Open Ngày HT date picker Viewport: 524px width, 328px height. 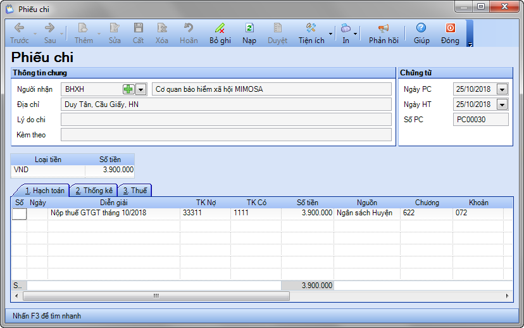click(x=502, y=104)
